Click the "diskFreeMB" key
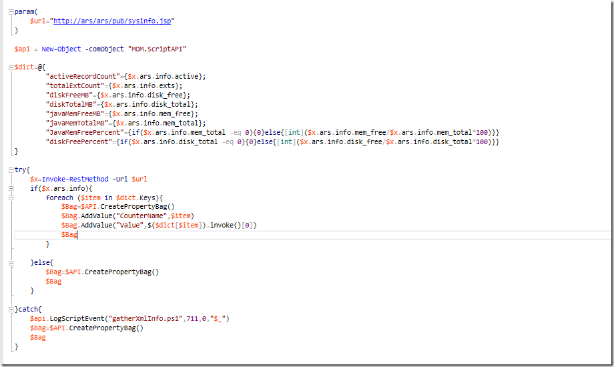Screen dimensions: 614x367 tap(69, 95)
